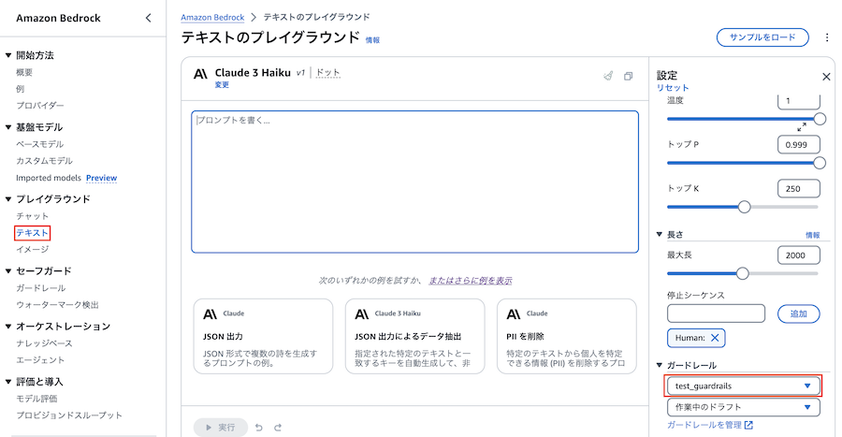
Task: Open the 作業中のドラフト version dropdown
Action: (x=744, y=407)
